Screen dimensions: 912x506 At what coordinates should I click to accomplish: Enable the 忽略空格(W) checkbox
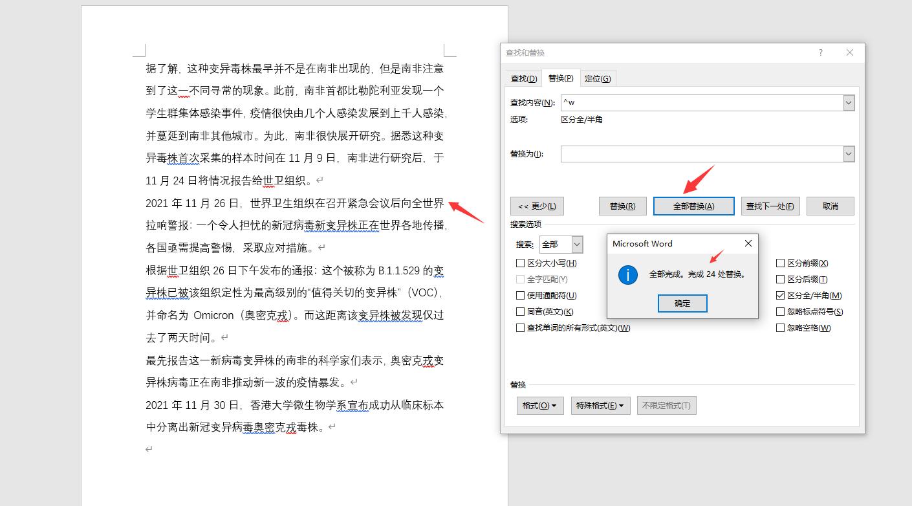pyautogui.click(x=780, y=327)
